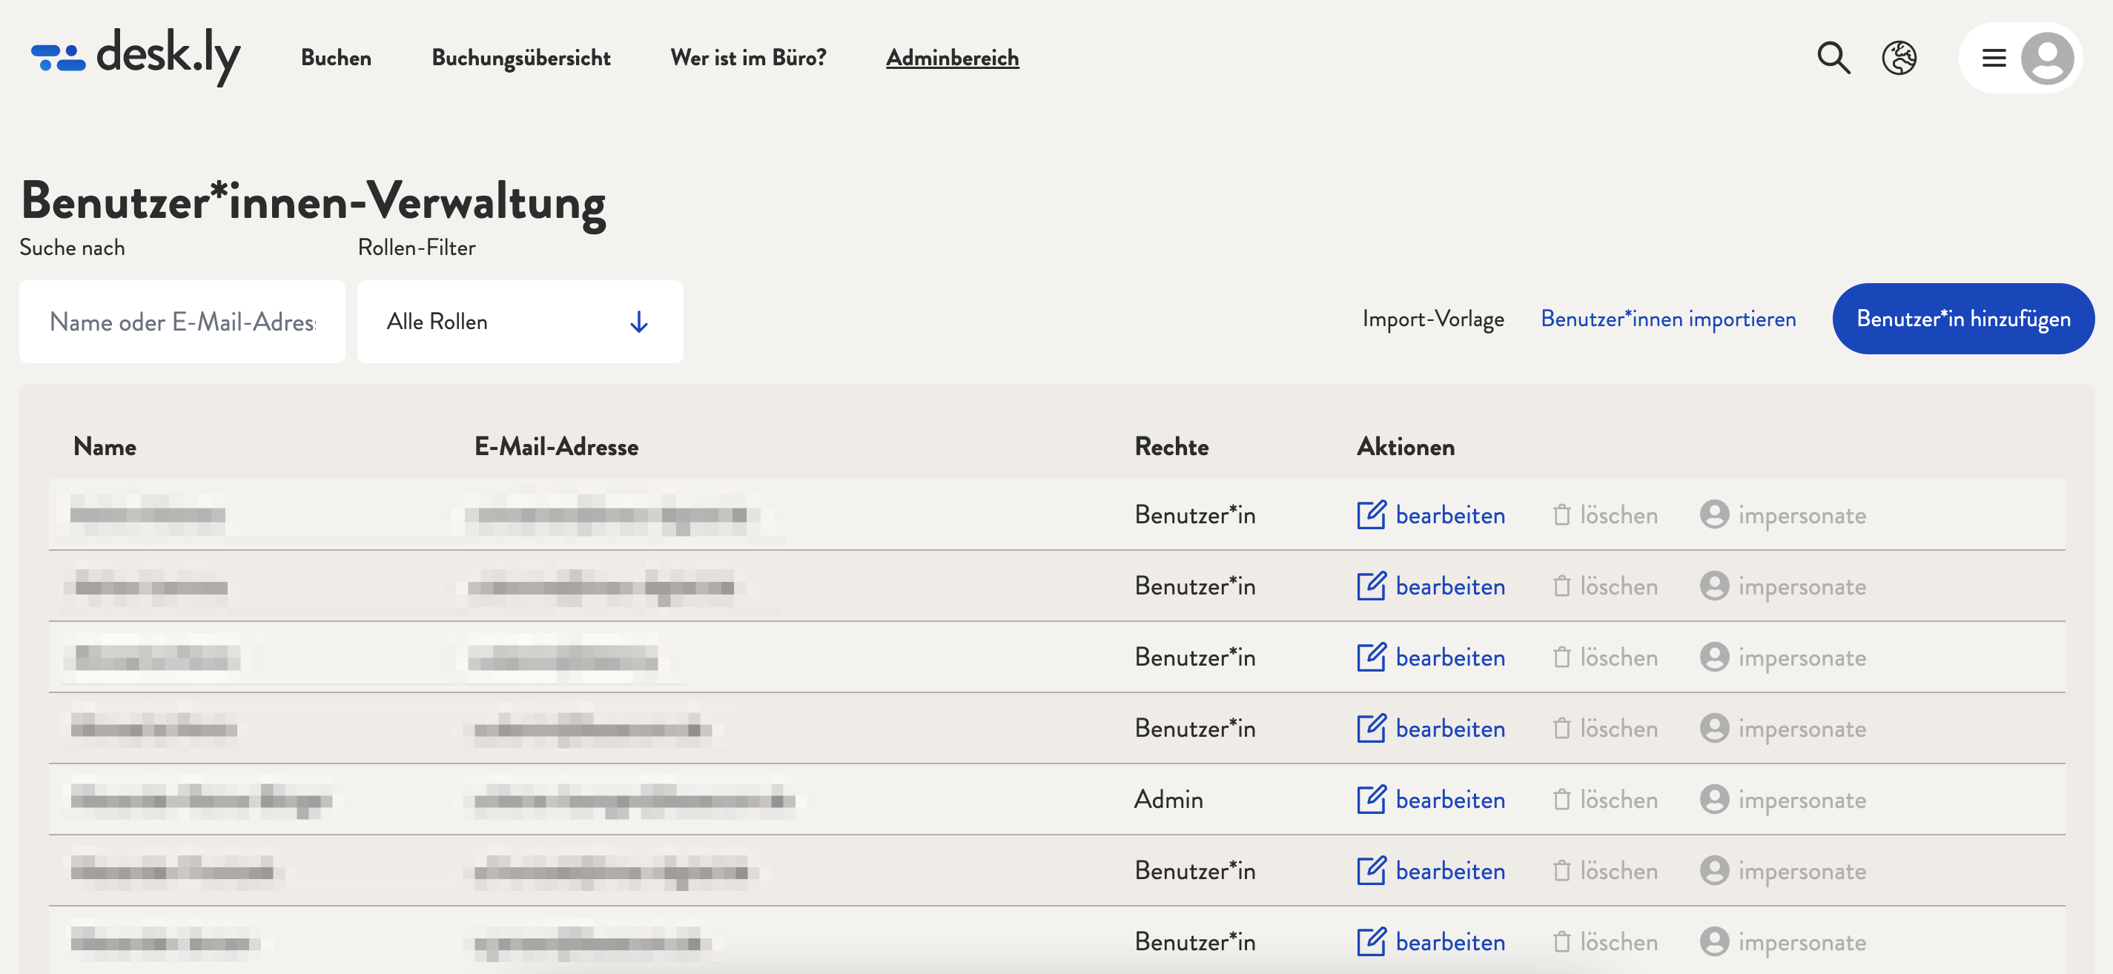Open the Adminbereich navigation item

point(952,57)
